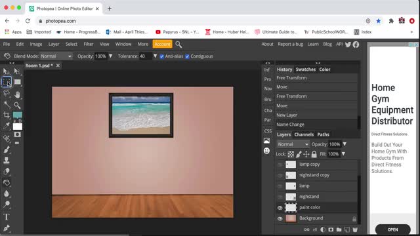This screenshot has height=236, width=420.
Task: Open the Window menu
Action: point(123,44)
